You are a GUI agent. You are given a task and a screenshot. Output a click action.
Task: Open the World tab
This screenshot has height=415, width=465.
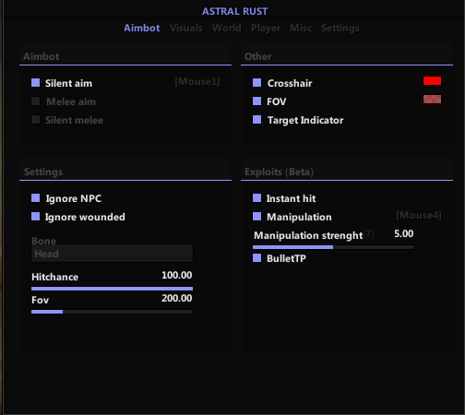pos(227,28)
